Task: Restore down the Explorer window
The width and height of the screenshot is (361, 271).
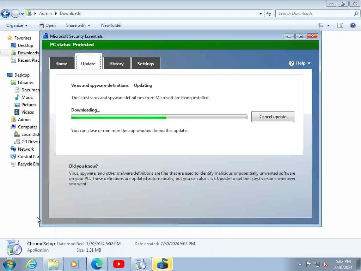Action: [x=343, y=4]
